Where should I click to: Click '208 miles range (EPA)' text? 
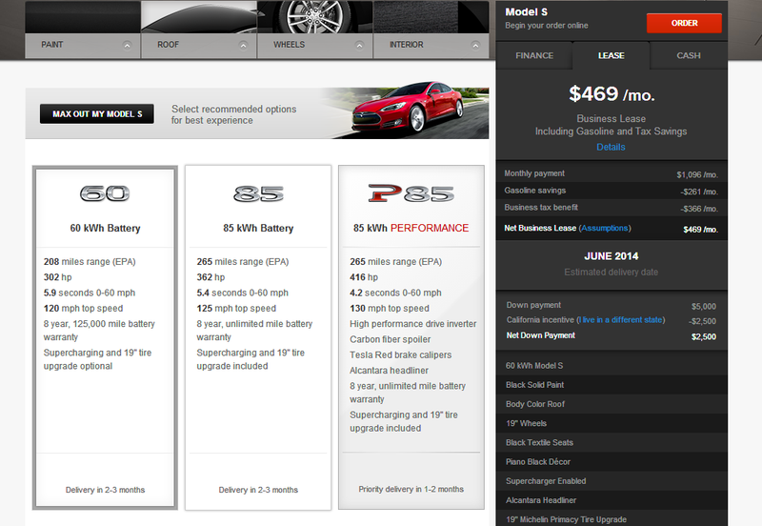[90, 261]
